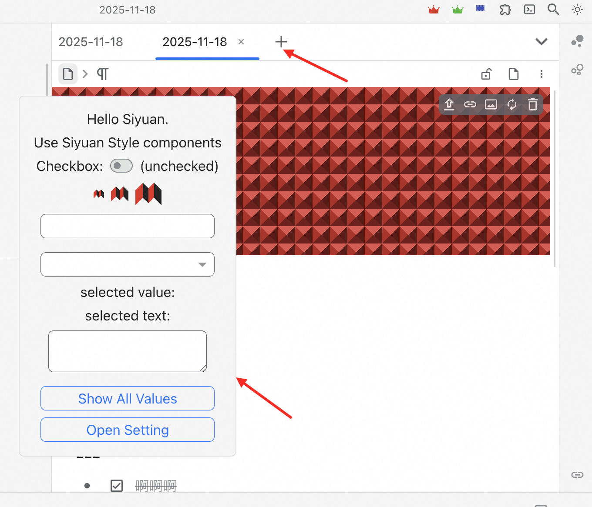Click the single-line text input

click(x=128, y=226)
